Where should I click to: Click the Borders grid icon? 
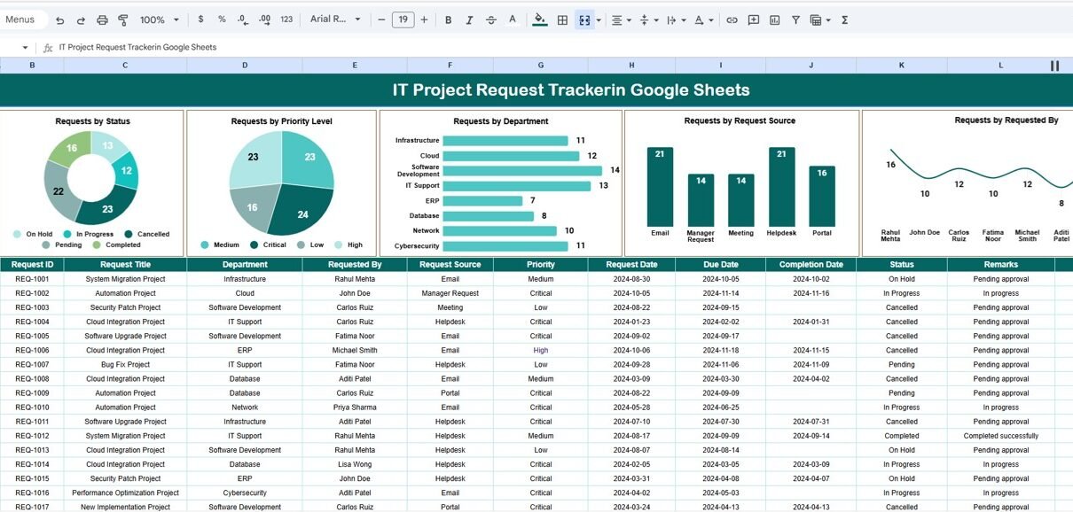coord(562,19)
